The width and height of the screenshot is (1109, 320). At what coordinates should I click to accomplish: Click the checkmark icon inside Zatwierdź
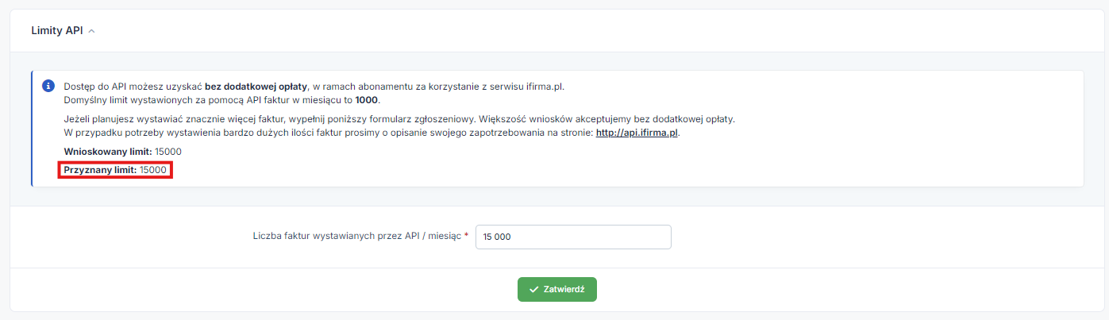pos(534,290)
